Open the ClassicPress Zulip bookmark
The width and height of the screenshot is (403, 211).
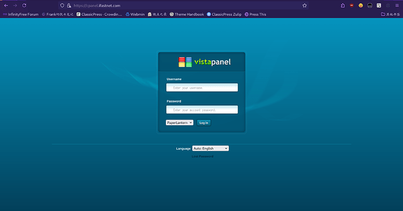[x=224, y=15]
